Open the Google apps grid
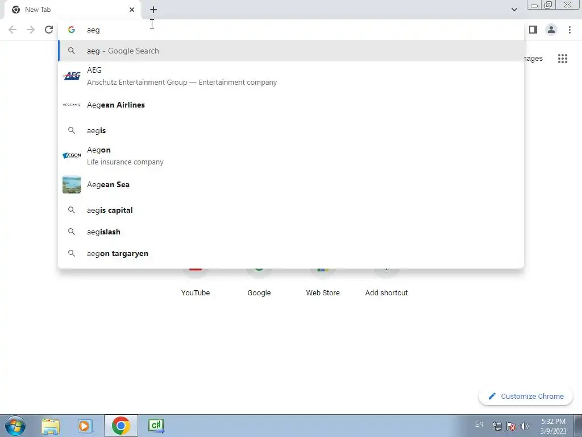Image resolution: width=582 pixels, height=437 pixels. pyautogui.click(x=563, y=59)
